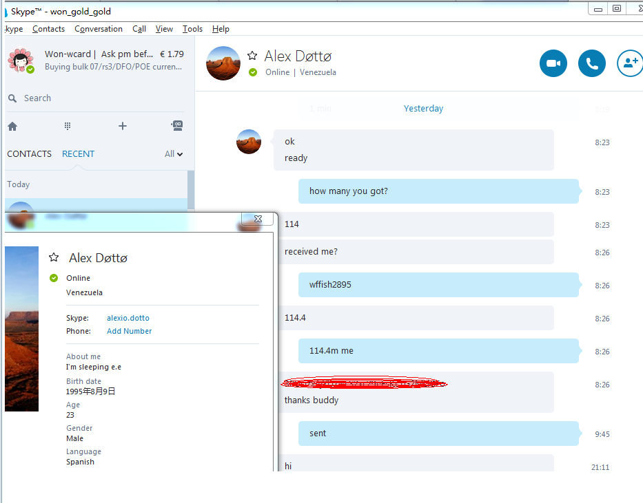Viewport: 643px width, 503px height.
Task: Click the Spanish language value
Action: tap(80, 462)
